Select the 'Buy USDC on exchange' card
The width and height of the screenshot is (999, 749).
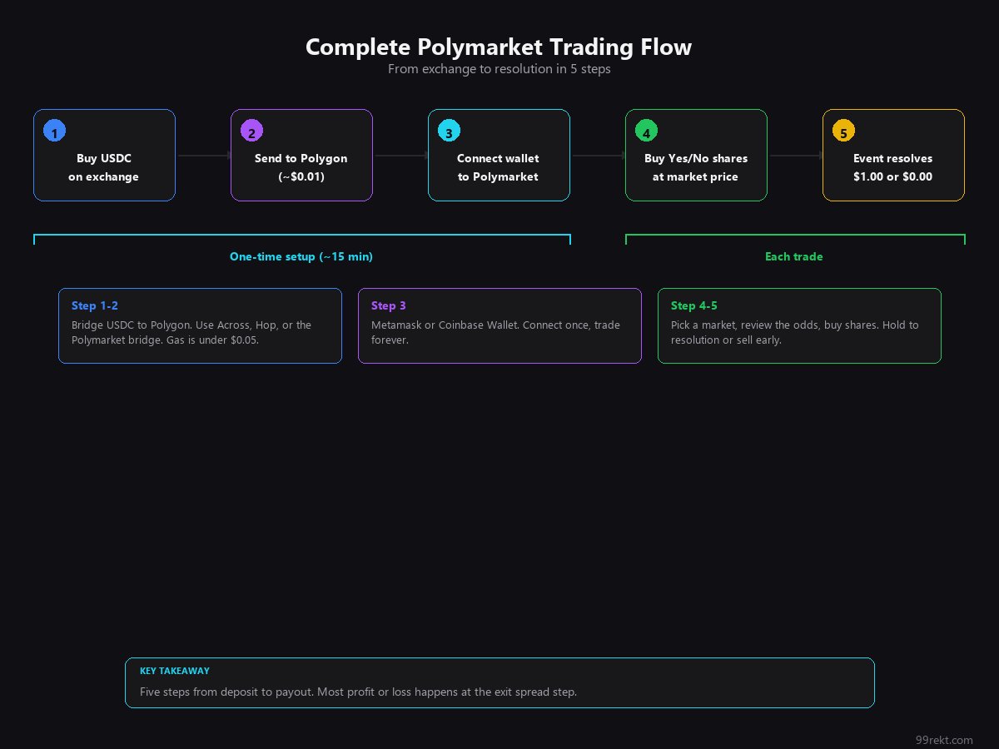pos(104,168)
